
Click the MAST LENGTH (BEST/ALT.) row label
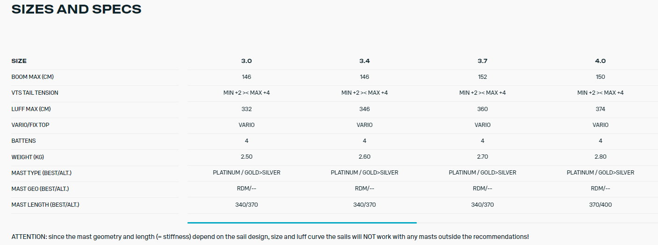(x=45, y=205)
